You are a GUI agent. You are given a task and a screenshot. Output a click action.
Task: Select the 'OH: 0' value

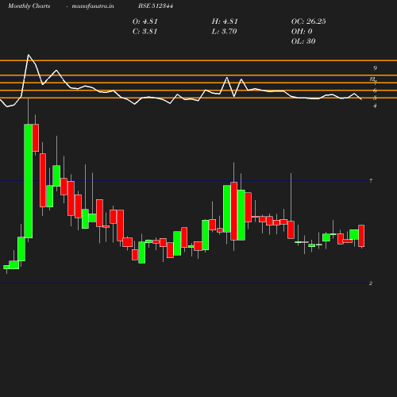coord(302,32)
